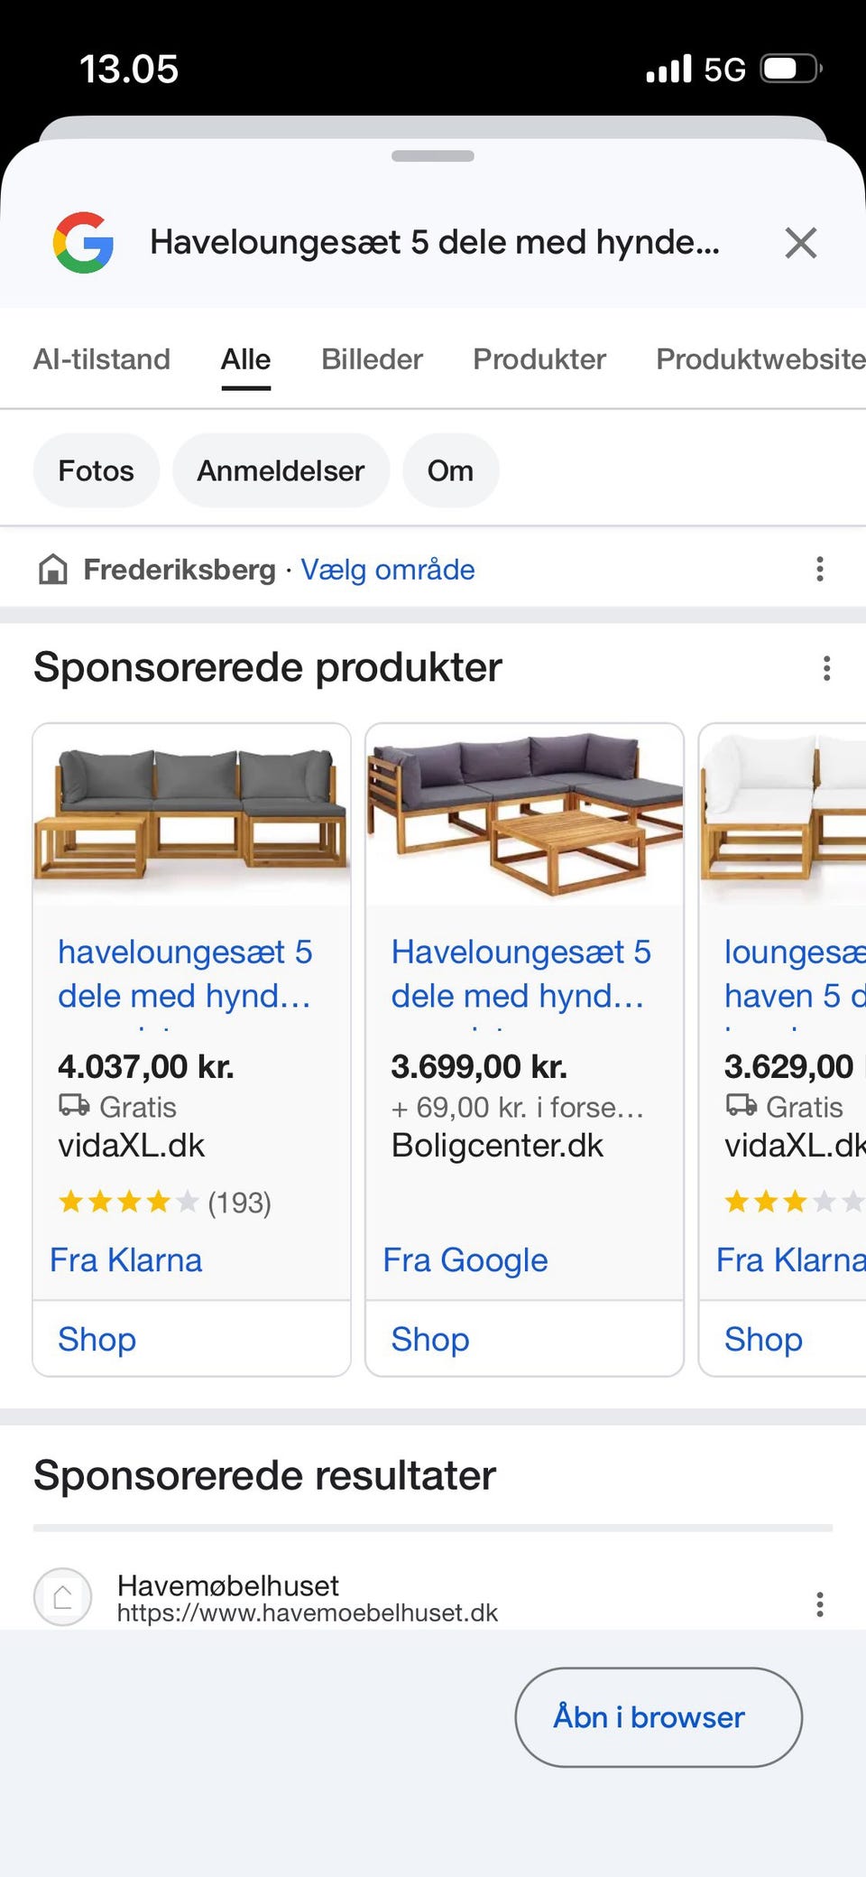Switch to the Produkter tab
Viewport: 866px width, 1877px height.
[x=539, y=359]
